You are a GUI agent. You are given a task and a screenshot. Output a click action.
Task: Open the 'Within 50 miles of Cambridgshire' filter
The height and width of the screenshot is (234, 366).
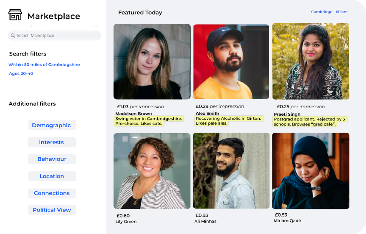(44, 64)
